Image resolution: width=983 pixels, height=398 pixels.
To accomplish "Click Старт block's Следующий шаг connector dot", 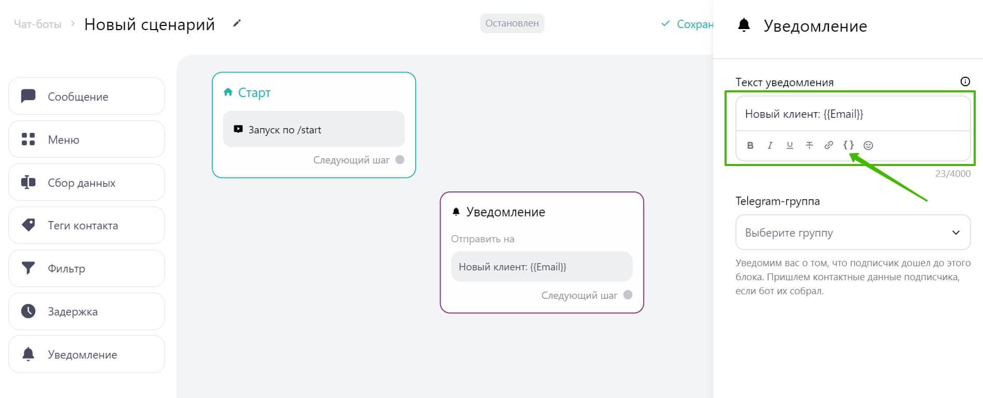I will 400,160.
